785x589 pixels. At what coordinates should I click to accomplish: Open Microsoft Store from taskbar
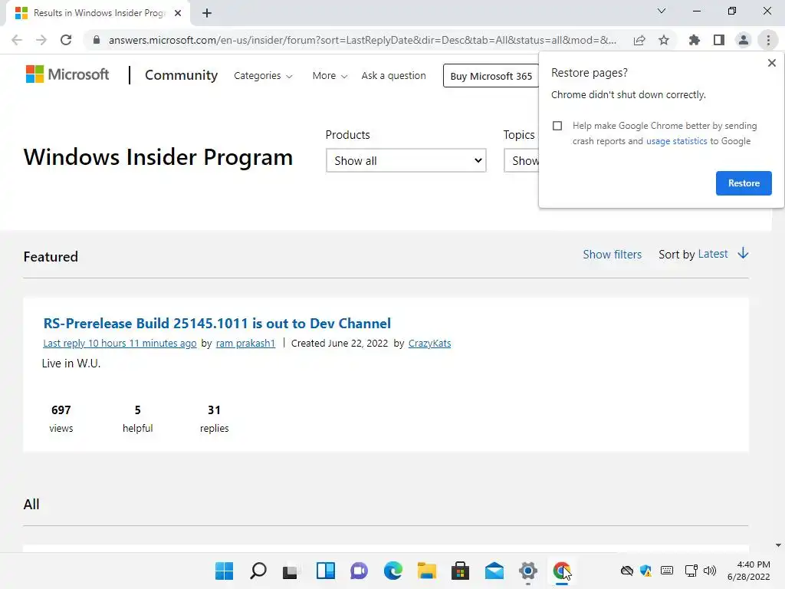[460, 571]
